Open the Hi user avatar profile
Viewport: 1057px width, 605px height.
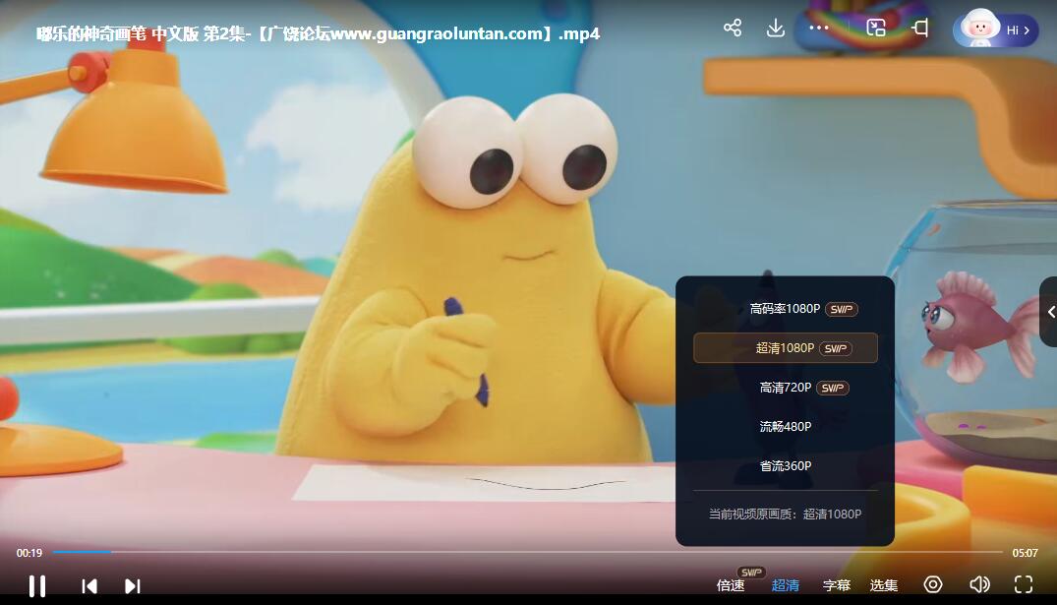pyautogui.click(x=995, y=29)
